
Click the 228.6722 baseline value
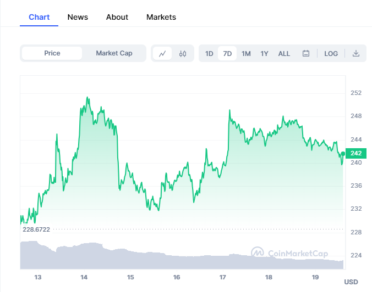pyautogui.click(x=36, y=229)
